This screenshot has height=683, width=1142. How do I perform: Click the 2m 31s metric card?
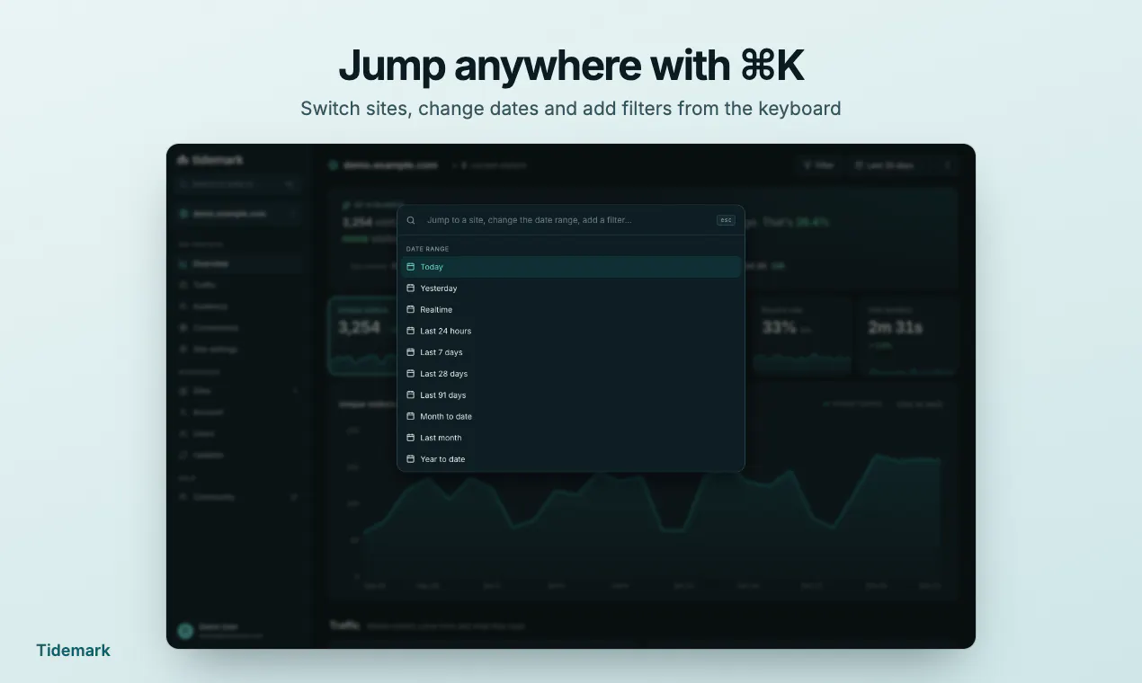908,335
